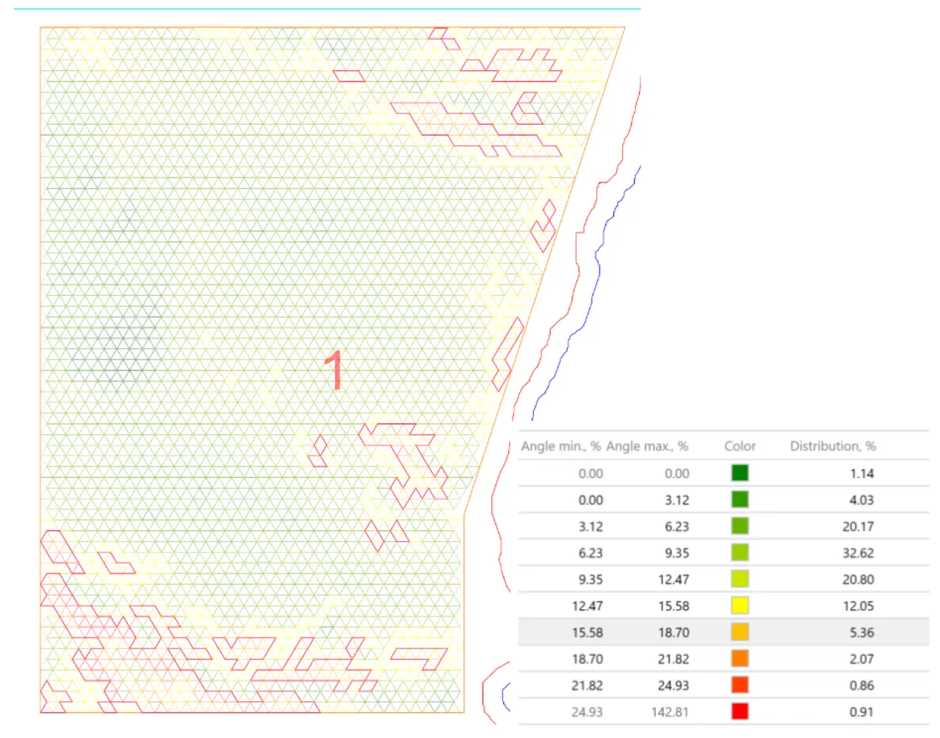
Task: Click the 'Angle max., %' column header
Action: [x=647, y=446]
